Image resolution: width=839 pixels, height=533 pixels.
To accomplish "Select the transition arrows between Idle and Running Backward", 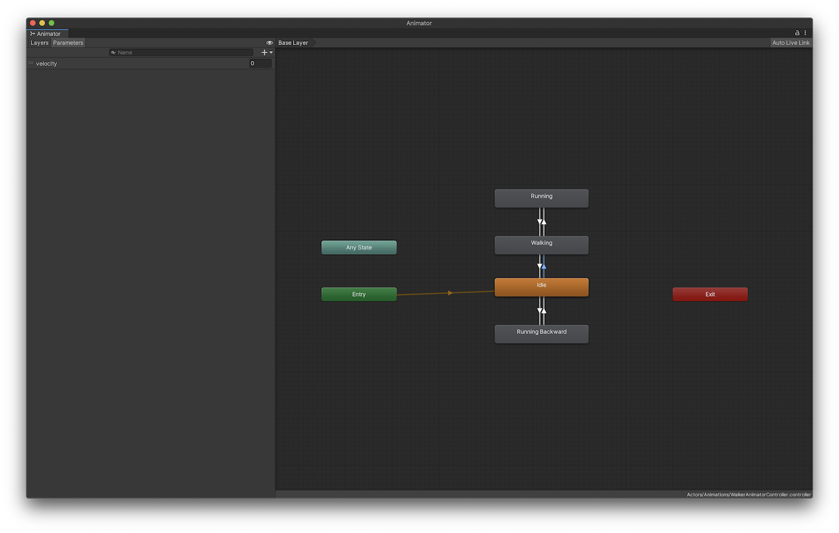I will point(541,311).
